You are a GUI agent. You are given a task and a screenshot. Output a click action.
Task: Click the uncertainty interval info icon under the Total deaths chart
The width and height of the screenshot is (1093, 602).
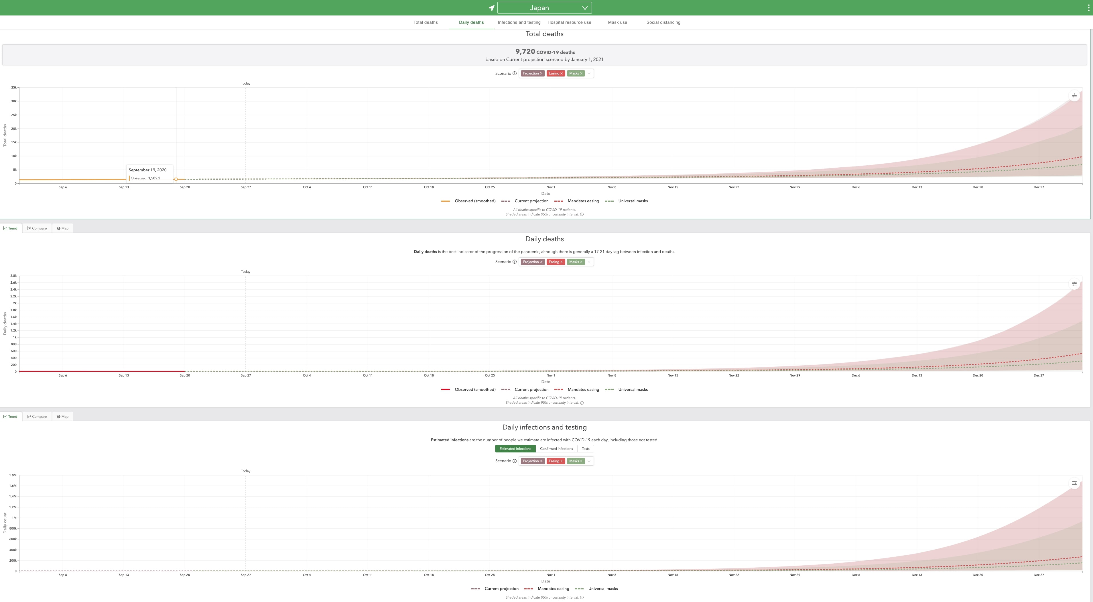[582, 214]
